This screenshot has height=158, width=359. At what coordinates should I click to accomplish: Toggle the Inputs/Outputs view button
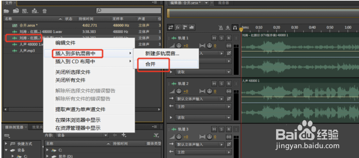(171, 27)
